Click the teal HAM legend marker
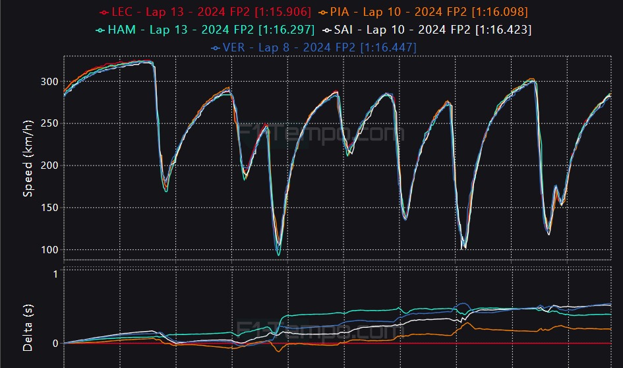 (100, 30)
